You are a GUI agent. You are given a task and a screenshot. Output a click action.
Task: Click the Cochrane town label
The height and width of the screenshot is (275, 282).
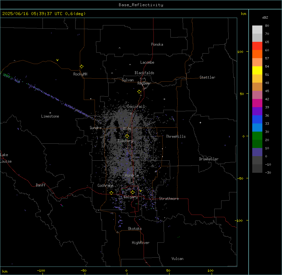105,186
